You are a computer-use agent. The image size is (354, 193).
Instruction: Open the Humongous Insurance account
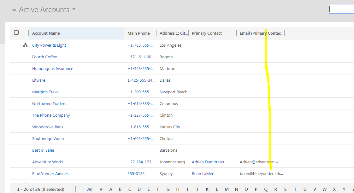pos(53,69)
